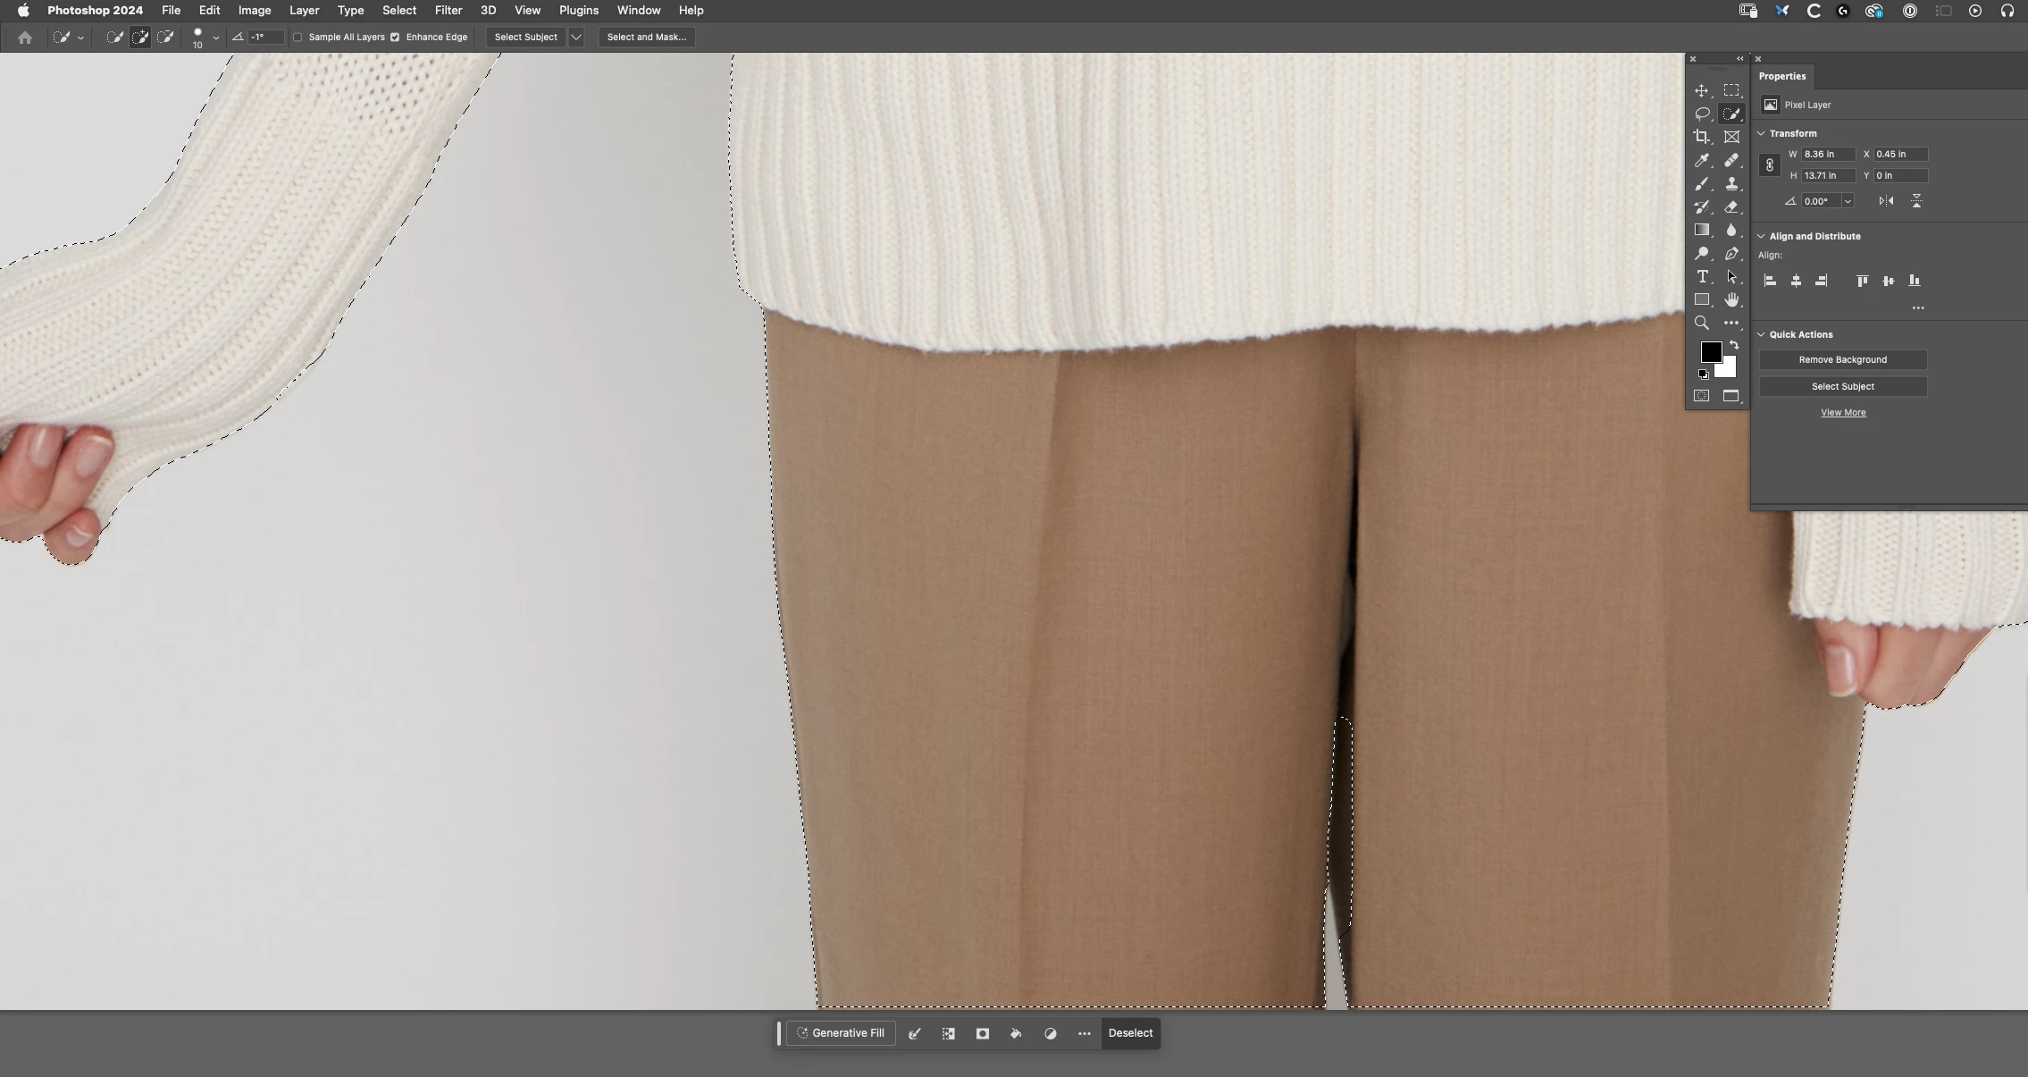
Task: Disable Enhance Edge checkbox
Action: tap(395, 37)
